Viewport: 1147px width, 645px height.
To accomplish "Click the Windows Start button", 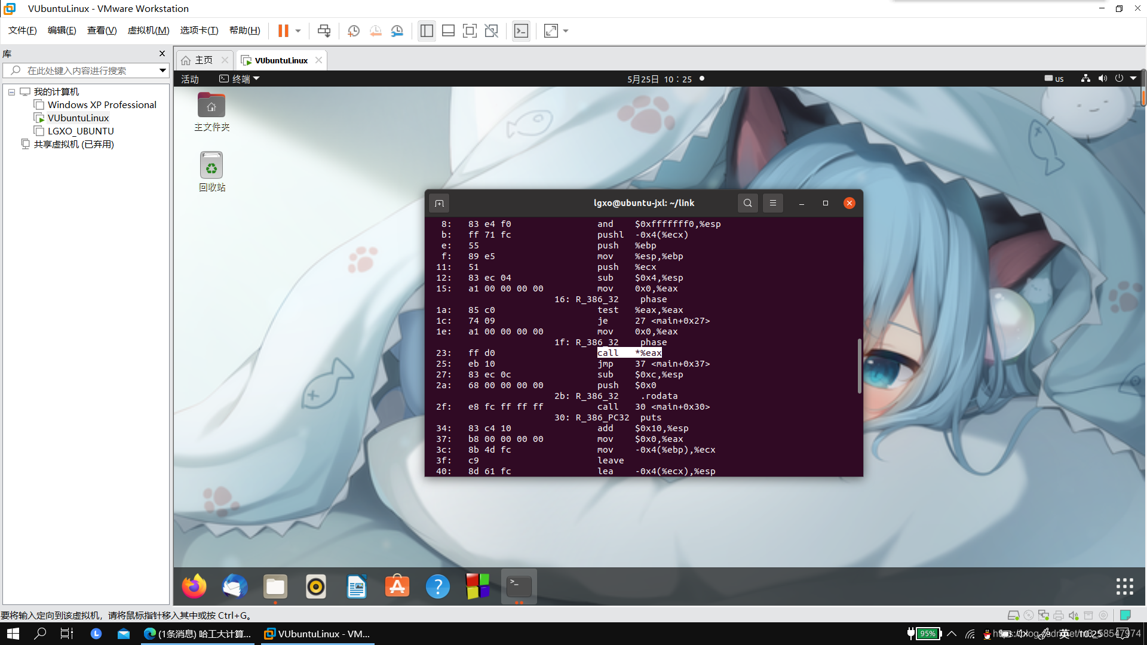I will click(x=13, y=634).
